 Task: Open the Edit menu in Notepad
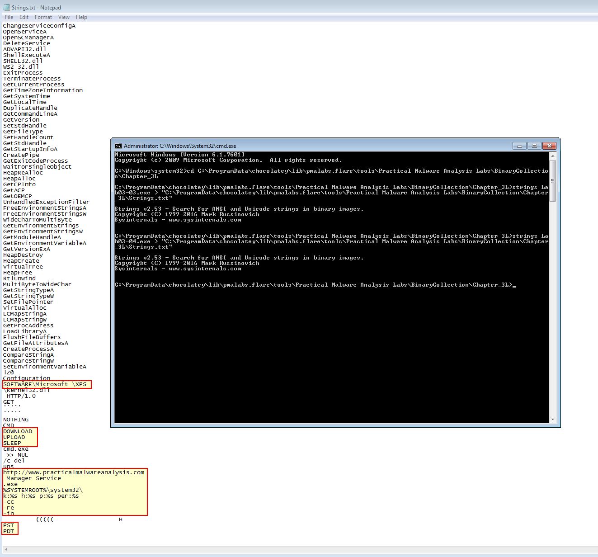(24, 17)
